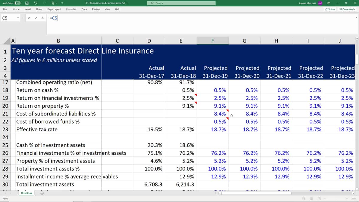Switch to Page Layout view icon

[x=311, y=199]
